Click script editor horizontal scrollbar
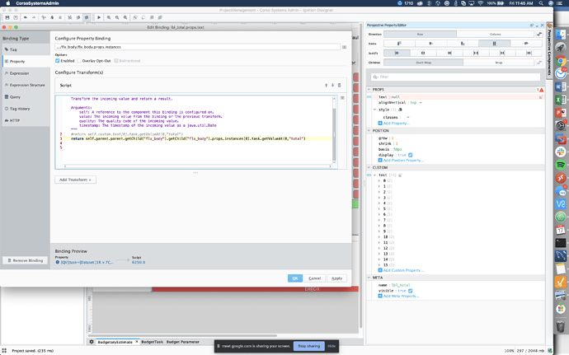The image size is (569, 355). tap(197, 166)
